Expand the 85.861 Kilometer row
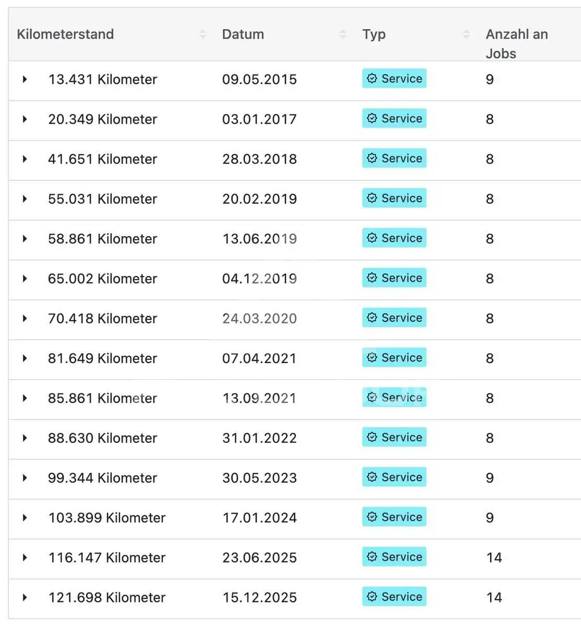 [x=25, y=398]
